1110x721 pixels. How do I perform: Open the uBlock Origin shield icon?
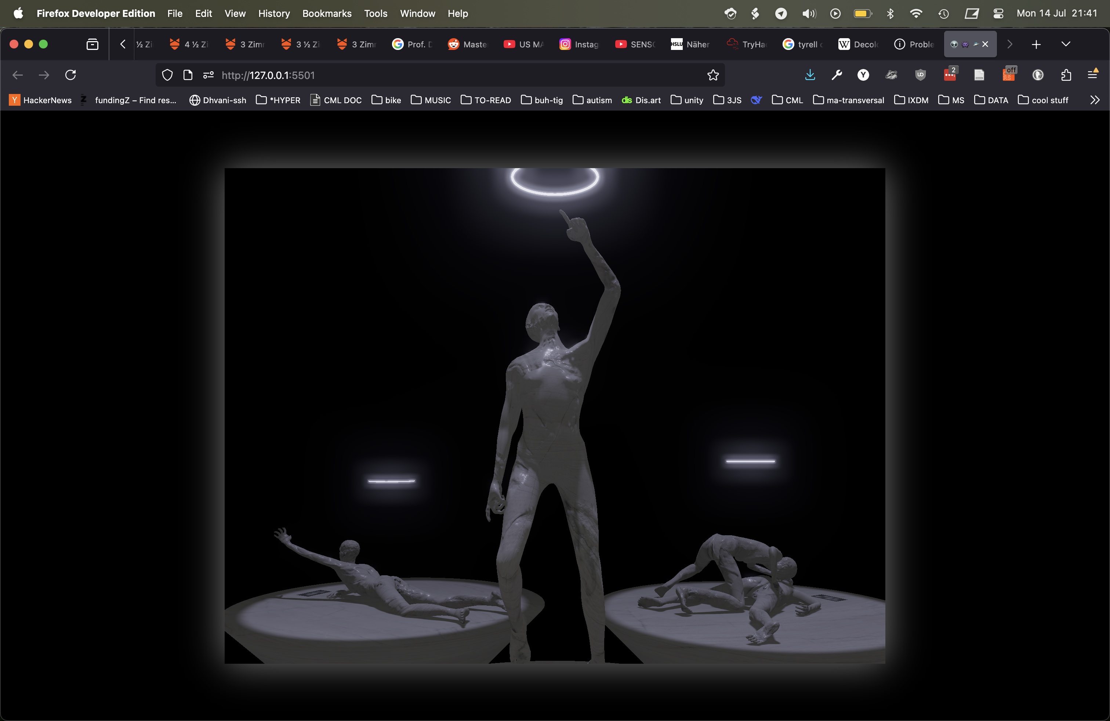pos(920,75)
